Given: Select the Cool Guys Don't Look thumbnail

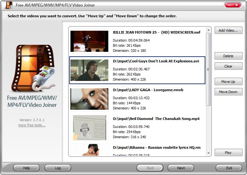Looking at the screenshot, I should click(x=89, y=70).
